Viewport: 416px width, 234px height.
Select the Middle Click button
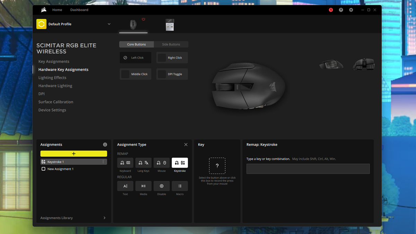coord(136,74)
